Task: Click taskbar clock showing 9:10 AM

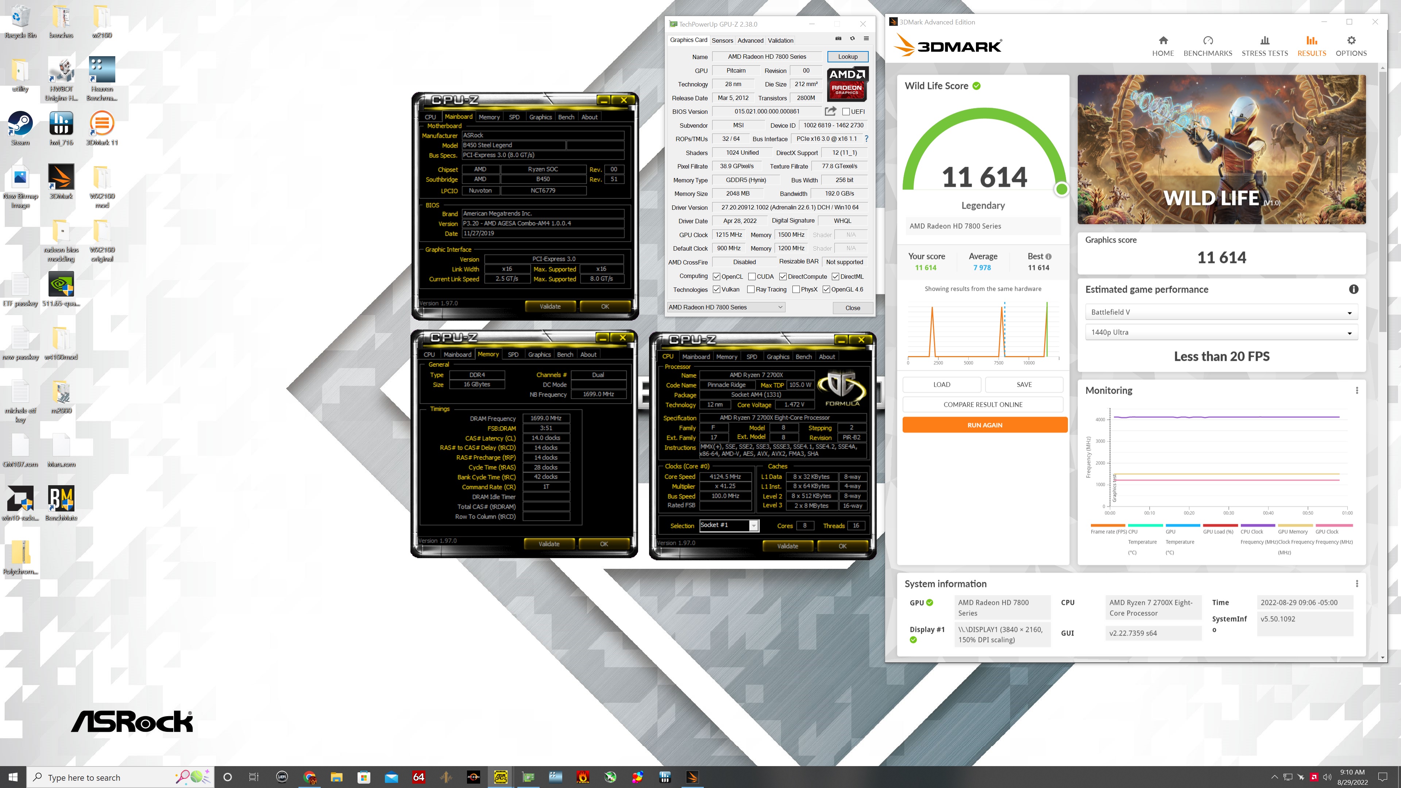Action: pyautogui.click(x=1352, y=777)
